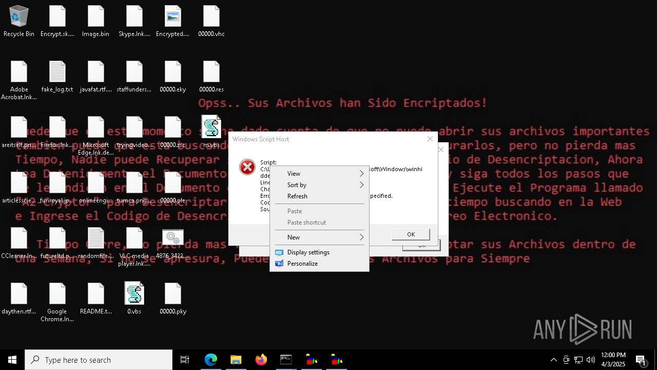Select the onlineengi... file icon
The width and height of the screenshot is (657, 370).
(x=96, y=188)
